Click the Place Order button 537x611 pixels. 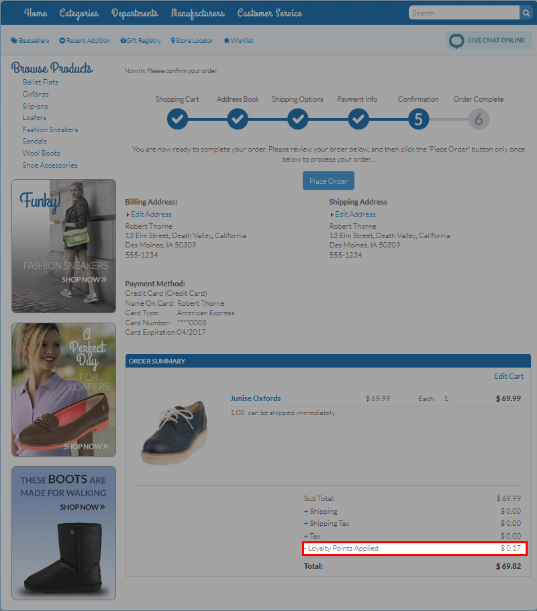pyautogui.click(x=328, y=181)
